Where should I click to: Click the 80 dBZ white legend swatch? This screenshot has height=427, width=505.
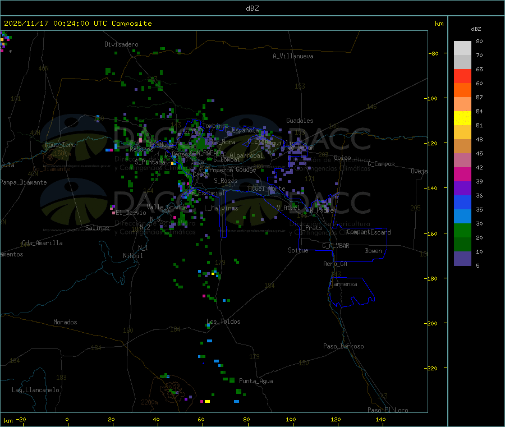pyautogui.click(x=462, y=48)
